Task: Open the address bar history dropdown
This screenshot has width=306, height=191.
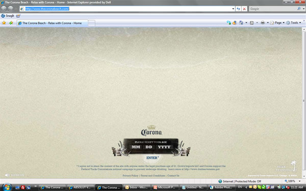Action: [233, 9]
